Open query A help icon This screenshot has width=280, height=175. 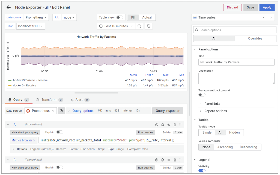pos(157,125)
